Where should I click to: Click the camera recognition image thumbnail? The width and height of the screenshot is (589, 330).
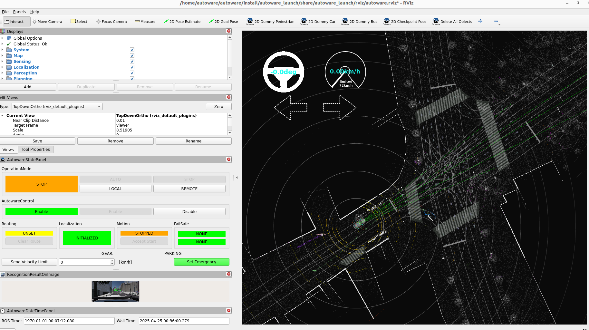(115, 291)
